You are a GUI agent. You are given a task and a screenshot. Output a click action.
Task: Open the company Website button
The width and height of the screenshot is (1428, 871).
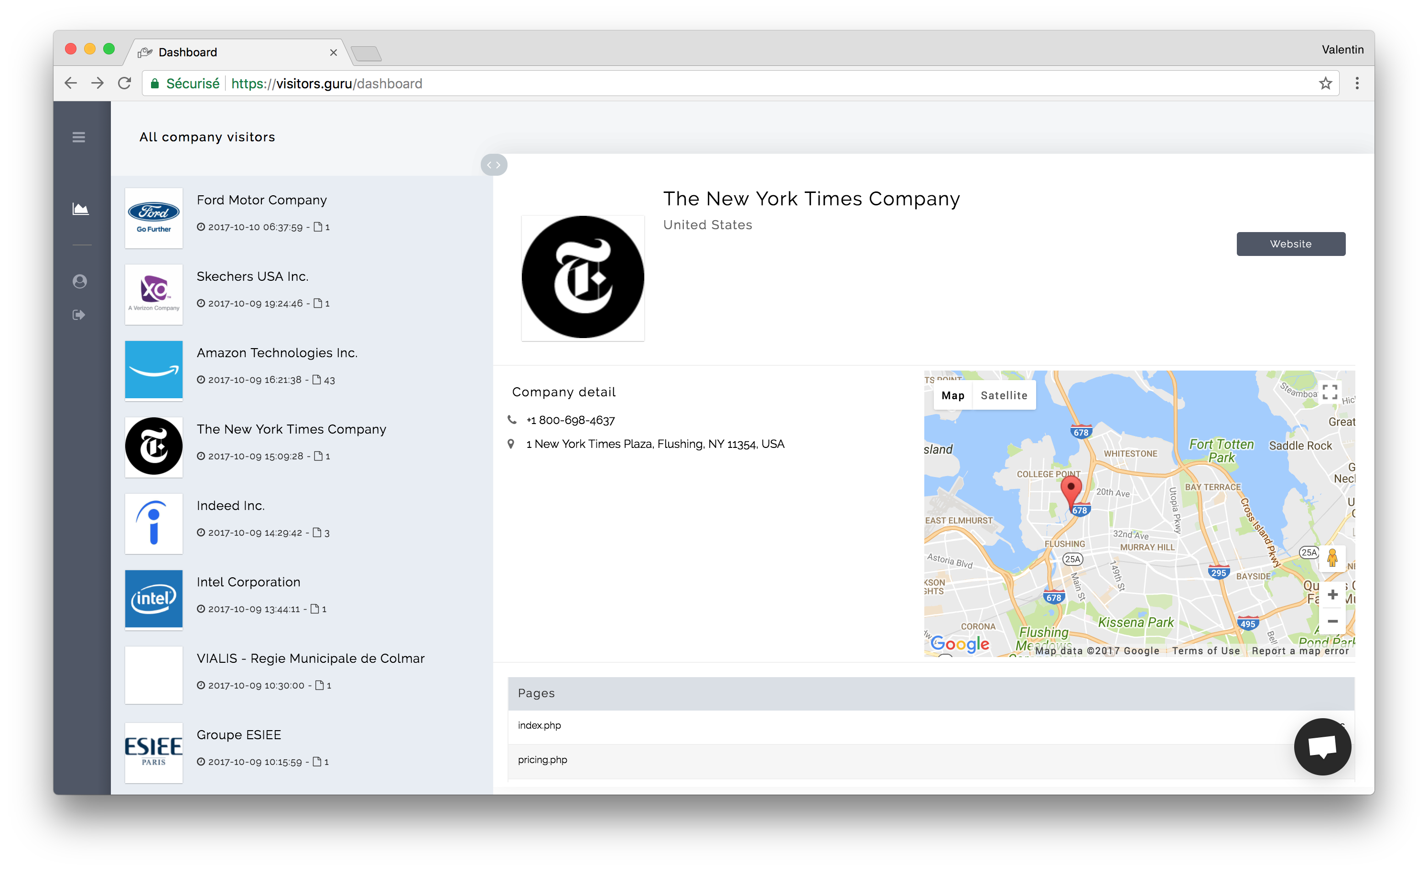coord(1291,244)
